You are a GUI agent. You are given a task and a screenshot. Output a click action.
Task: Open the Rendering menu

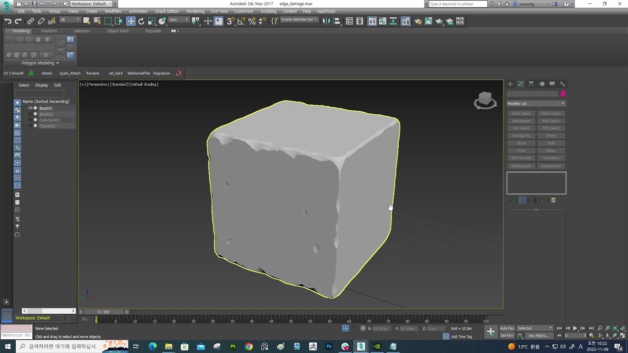coord(195,11)
